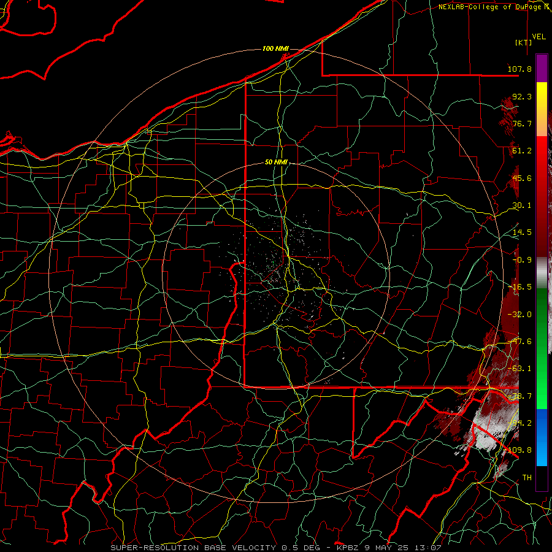
Task: Click the -78.7 value on the velocity scale
Action: point(519,396)
